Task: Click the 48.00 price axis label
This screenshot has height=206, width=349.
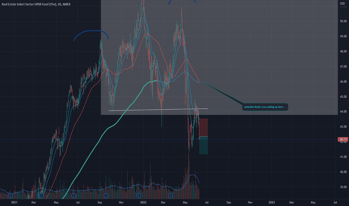Action: [x=343, y=51]
